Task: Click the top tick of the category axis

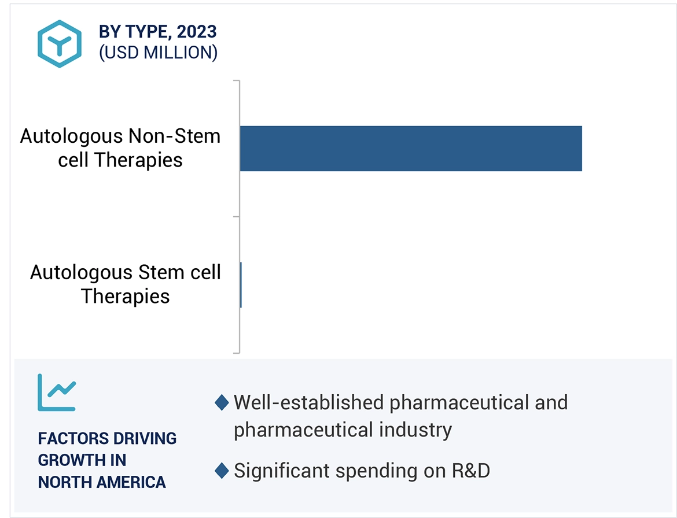Action: [236, 81]
